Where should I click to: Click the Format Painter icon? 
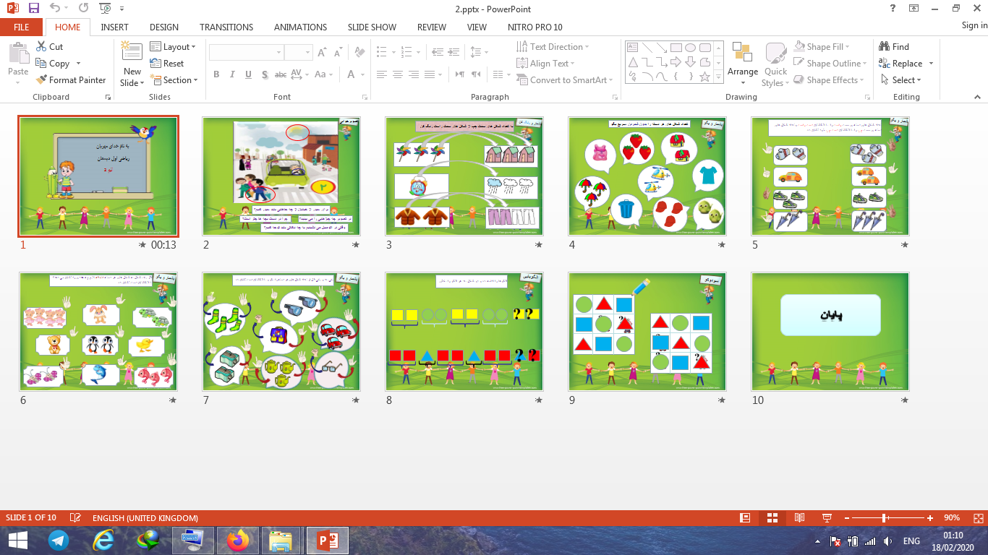click(41, 80)
